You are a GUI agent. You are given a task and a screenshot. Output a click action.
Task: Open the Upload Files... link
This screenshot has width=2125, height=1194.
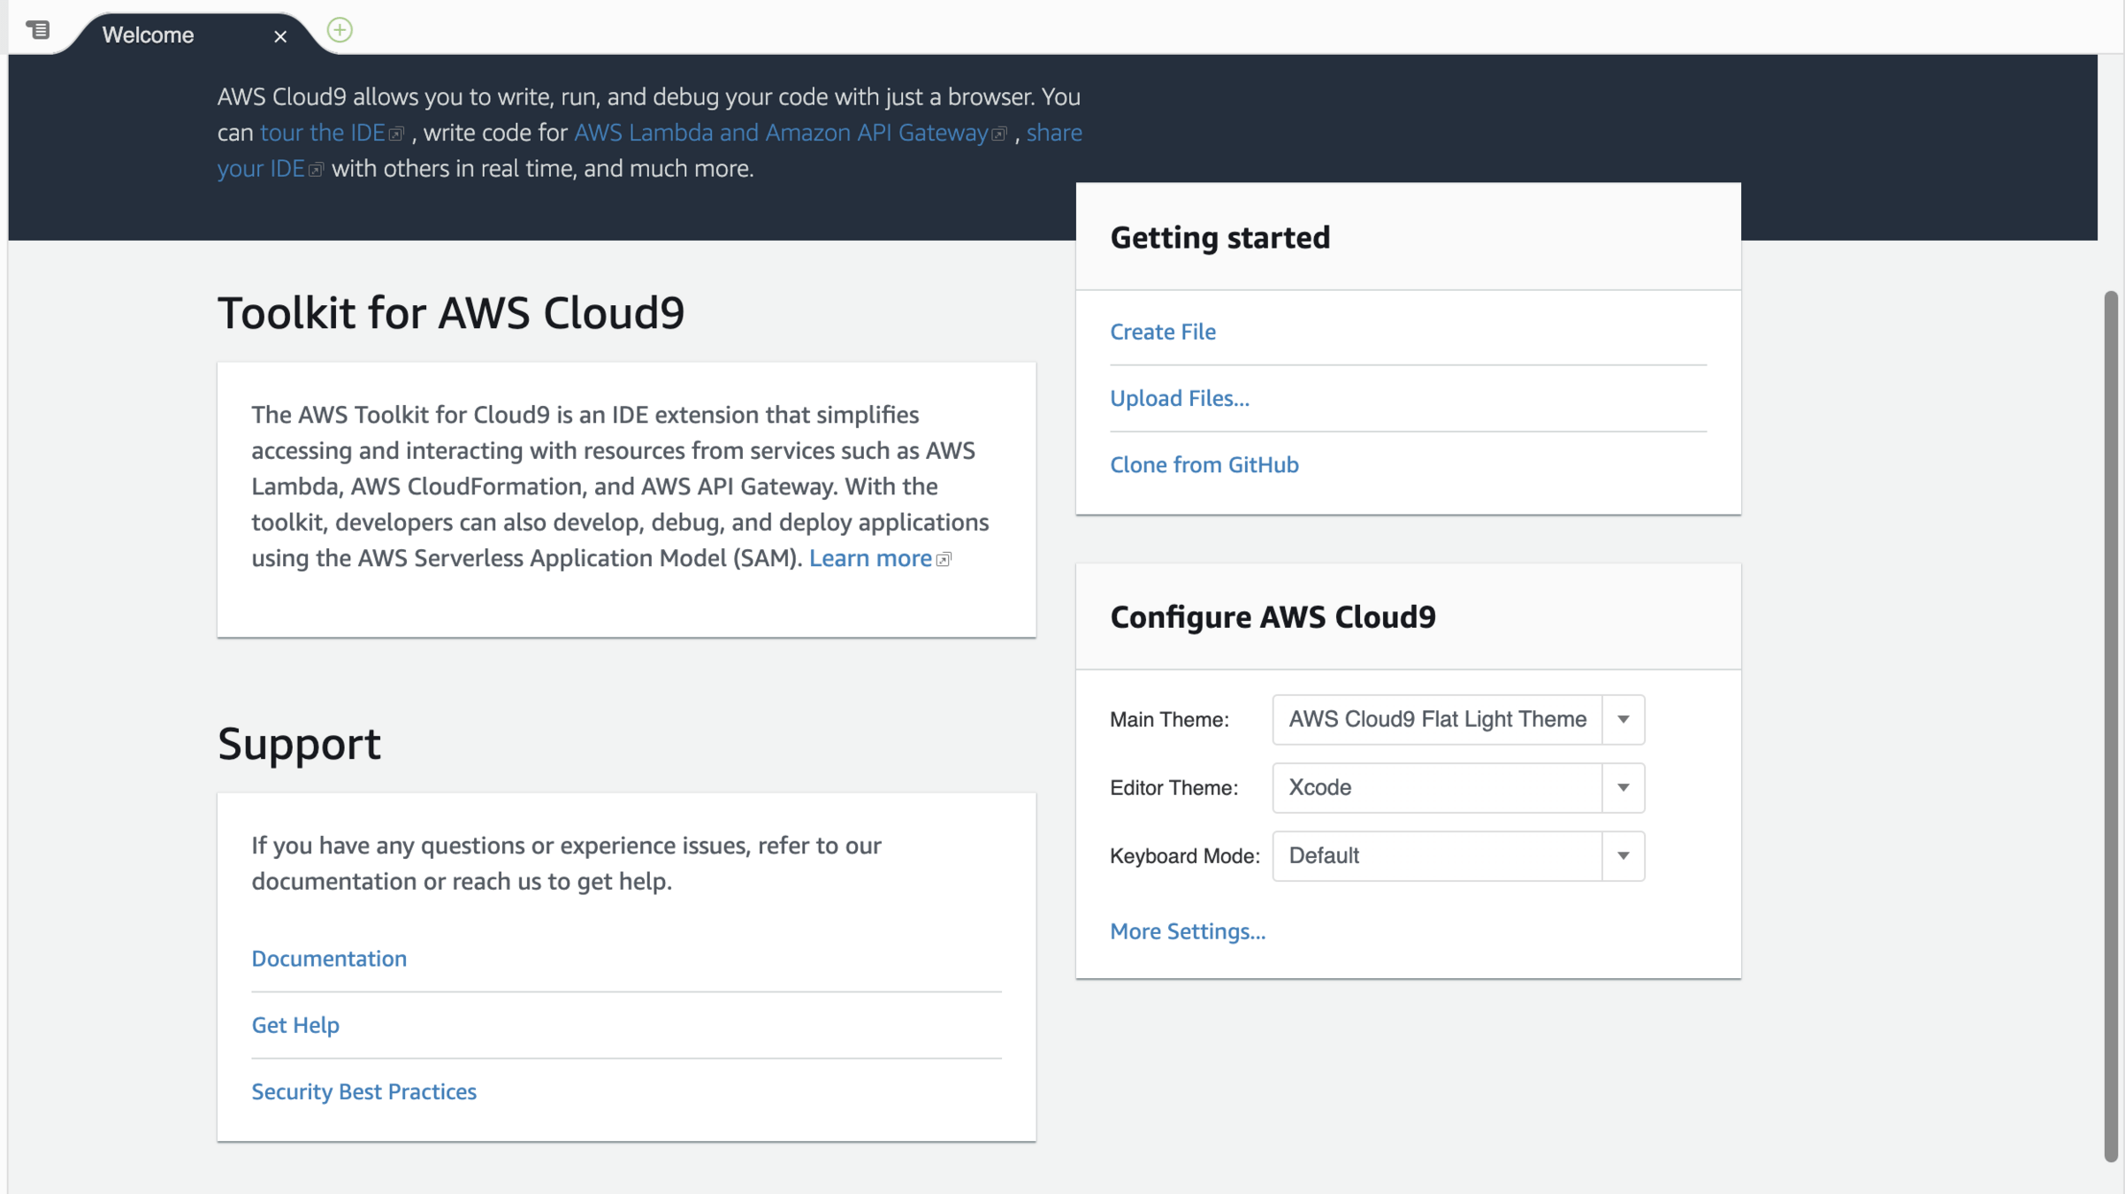point(1179,398)
